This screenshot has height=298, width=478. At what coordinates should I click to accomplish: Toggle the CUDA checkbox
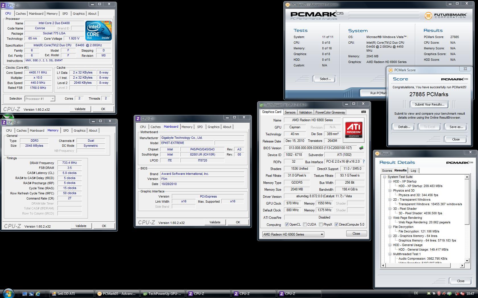305,224
